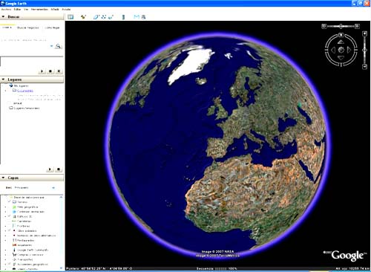
Task: Click stop button under search results
Action: (x=50, y=71)
